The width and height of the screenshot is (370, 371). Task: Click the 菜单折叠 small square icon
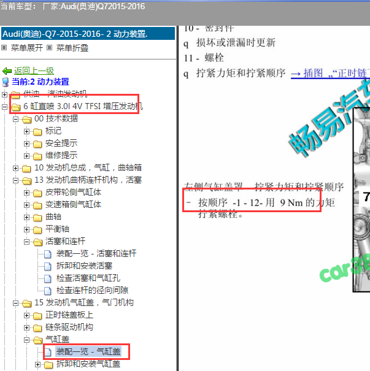click(x=49, y=48)
